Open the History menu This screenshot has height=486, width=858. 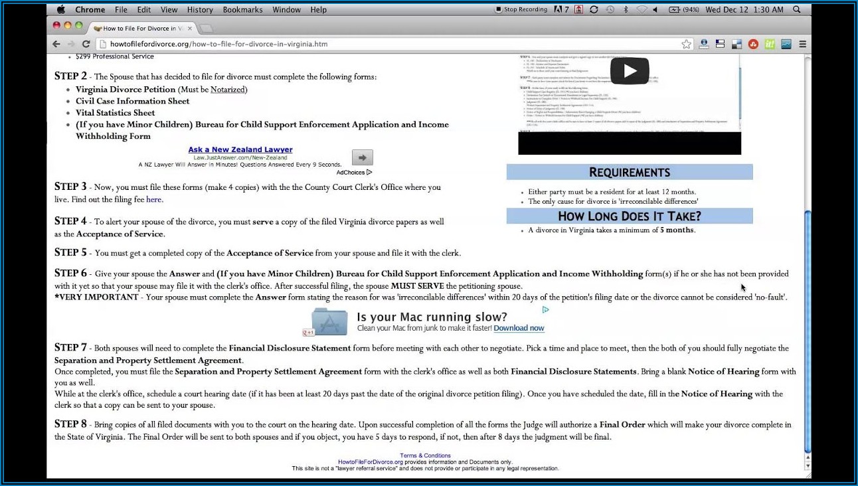coord(200,9)
